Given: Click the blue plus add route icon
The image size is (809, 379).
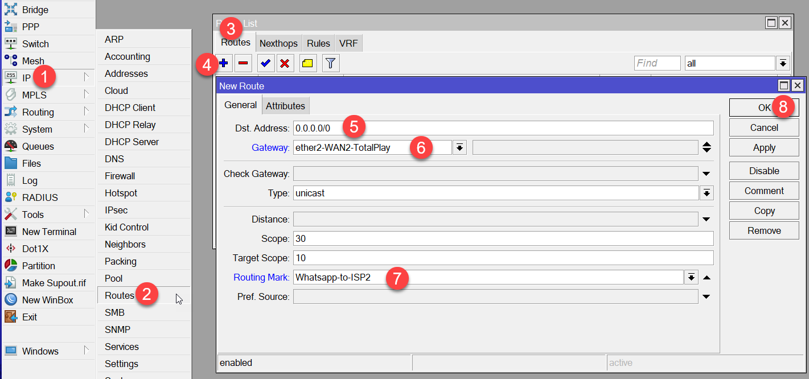Looking at the screenshot, I should (x=224, y=63).
